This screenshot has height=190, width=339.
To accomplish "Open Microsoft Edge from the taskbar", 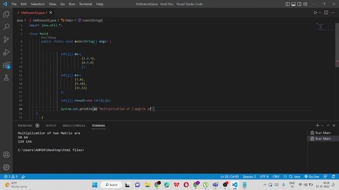I will [167, 185].
